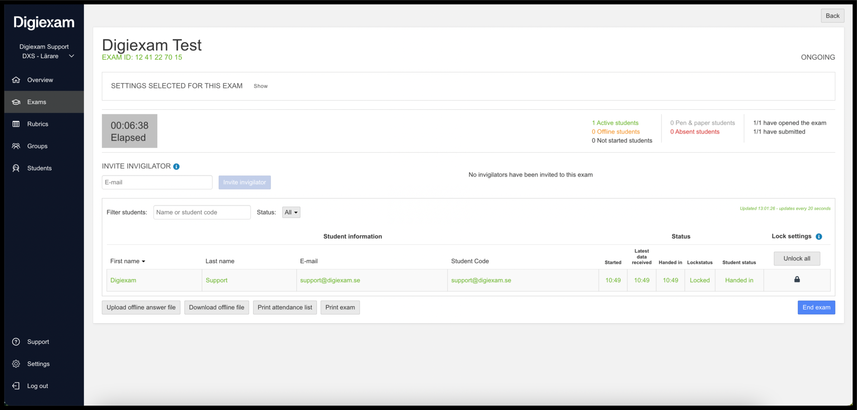Image resolution: width=857 pixels, height=410 pixels.
Task: Click the 1 Active students count
Action: 615,123
